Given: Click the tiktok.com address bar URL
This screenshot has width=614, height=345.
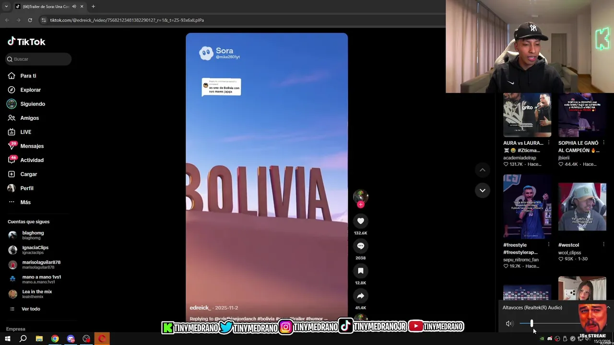Looking at the screenshot, I should pos(127,20).
